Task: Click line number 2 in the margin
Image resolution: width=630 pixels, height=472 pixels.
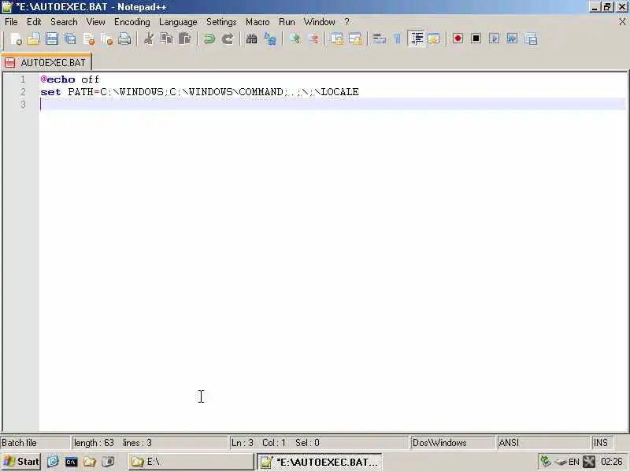Action: pos(23,92)
